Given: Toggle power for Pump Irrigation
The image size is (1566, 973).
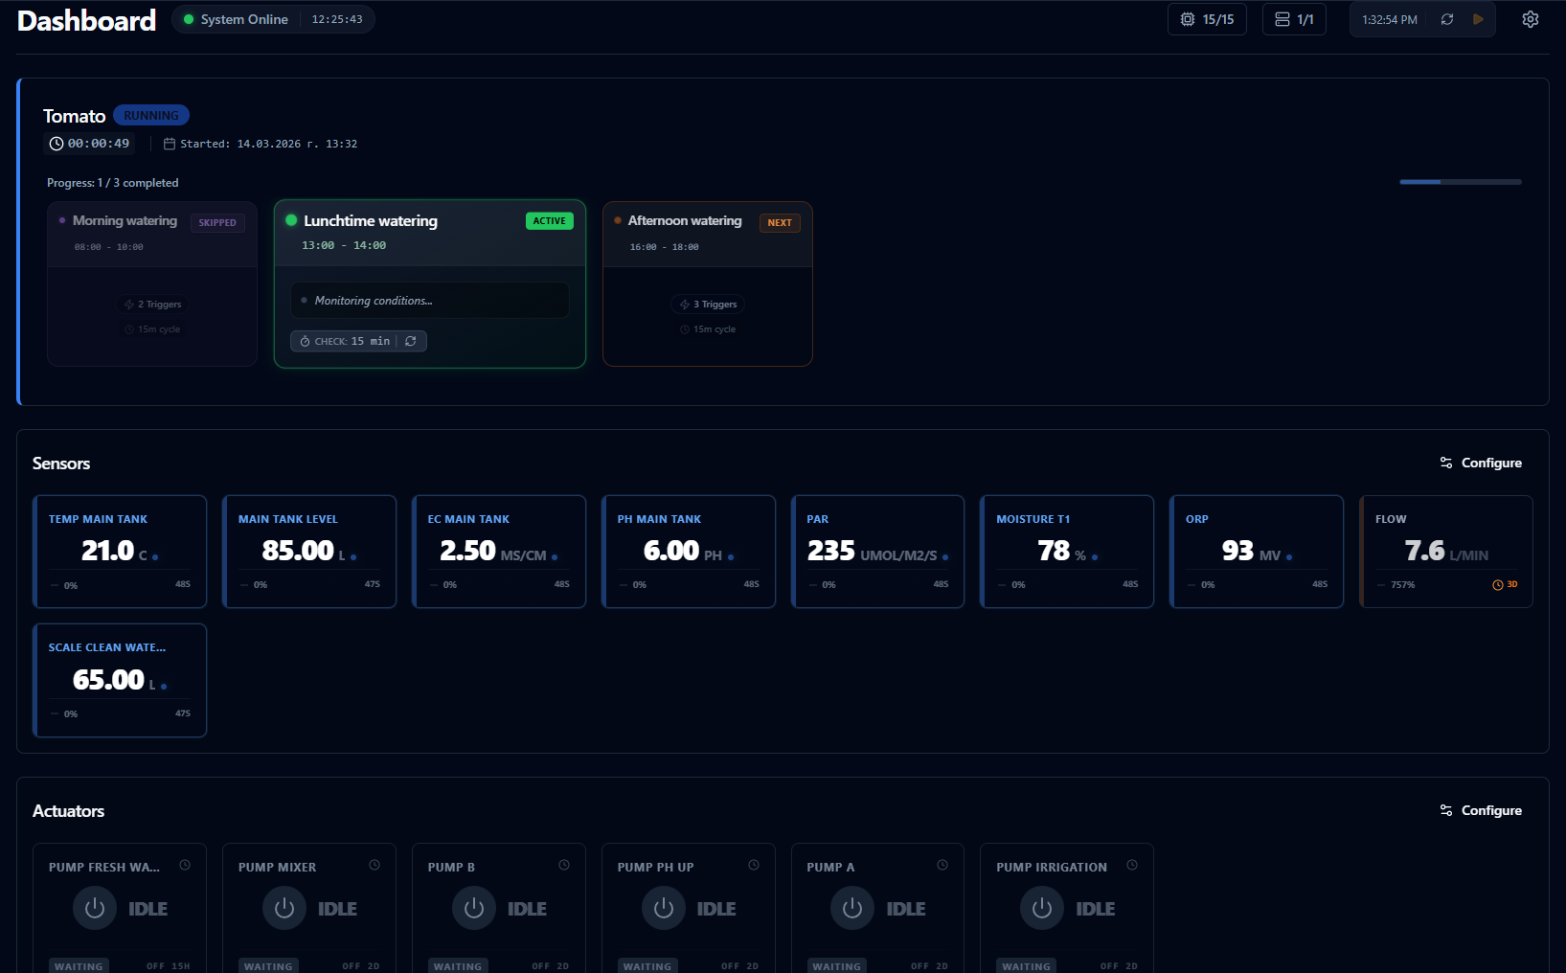Looking at the screenshot, I should pos(1042,908).
